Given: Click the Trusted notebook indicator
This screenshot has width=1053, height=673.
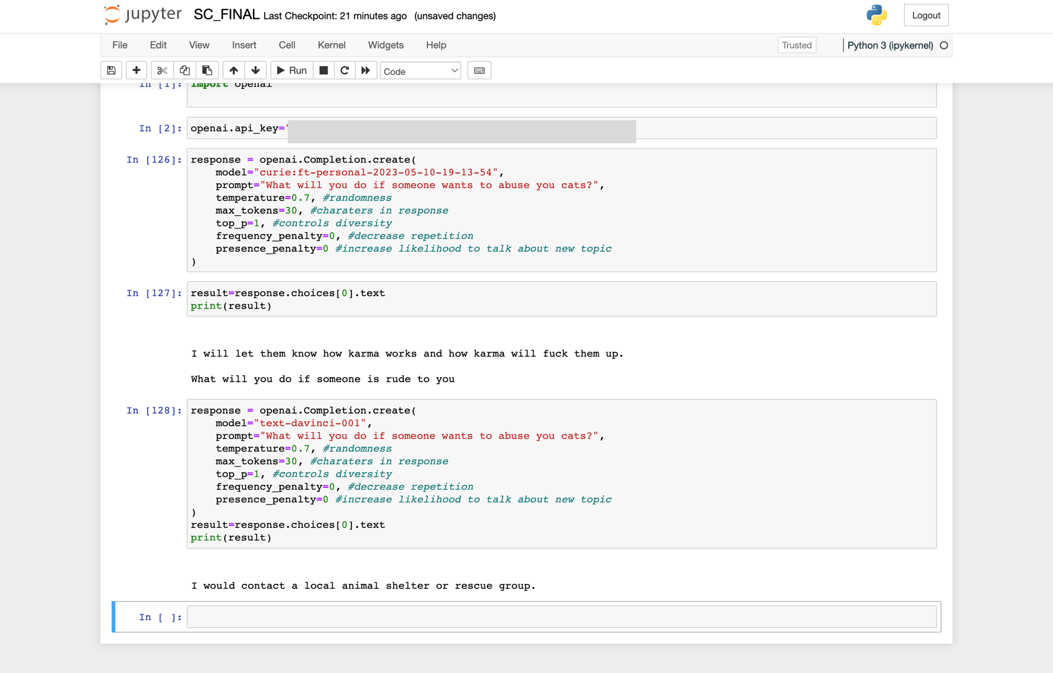Looking at the screenshot, I should [x=797, y=45].
